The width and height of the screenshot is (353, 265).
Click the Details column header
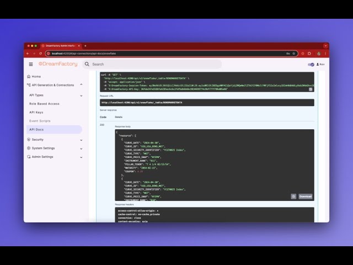pyautogui.click(x=119, y=117)
